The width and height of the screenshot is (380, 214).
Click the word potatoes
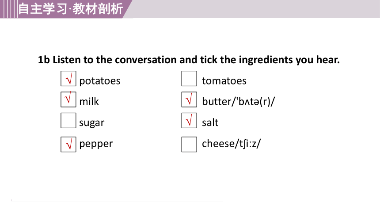(99, 81)
